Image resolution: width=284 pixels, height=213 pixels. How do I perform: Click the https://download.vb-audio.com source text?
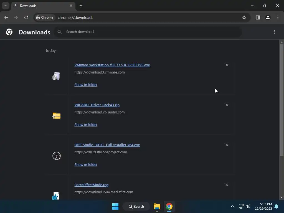[x=100, y=112]
